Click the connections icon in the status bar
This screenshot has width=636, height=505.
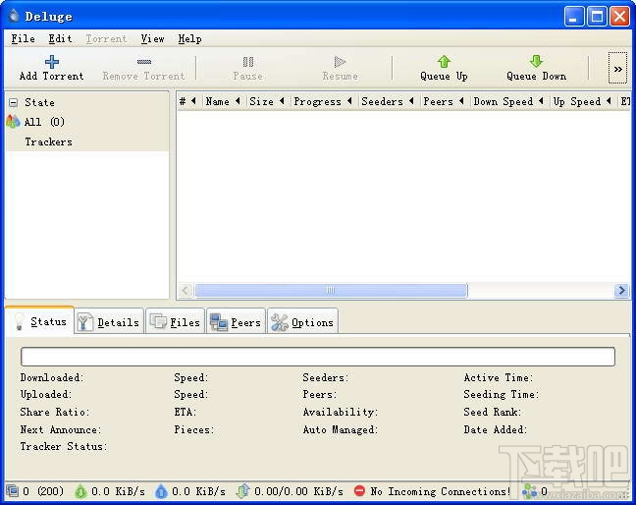pos(12,491)
